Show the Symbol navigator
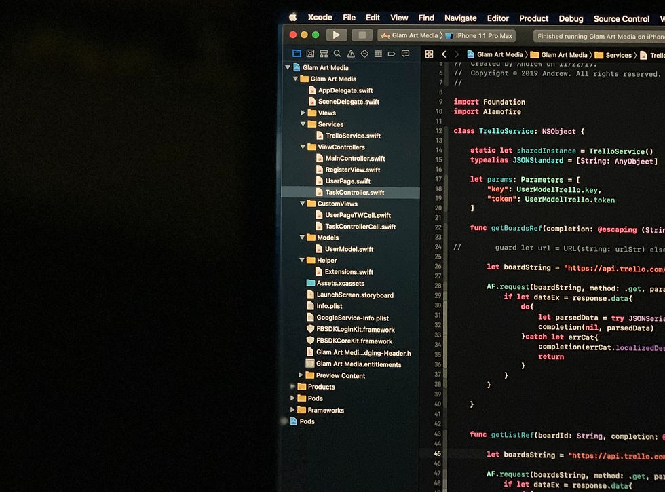The width and height of the screenshot is (665, 492). pyautogui.click(x=324, y=54)
